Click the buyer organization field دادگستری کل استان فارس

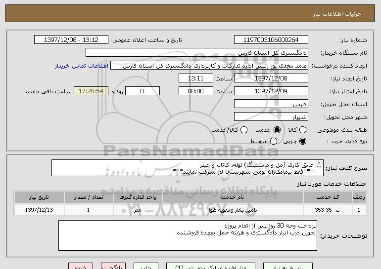pyautogui.click(x=197, y=53)
